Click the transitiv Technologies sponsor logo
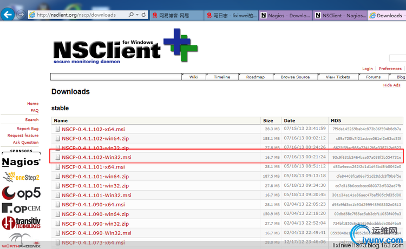The width and height of the screenshot is (406, 249). click(x=21, y=223)
